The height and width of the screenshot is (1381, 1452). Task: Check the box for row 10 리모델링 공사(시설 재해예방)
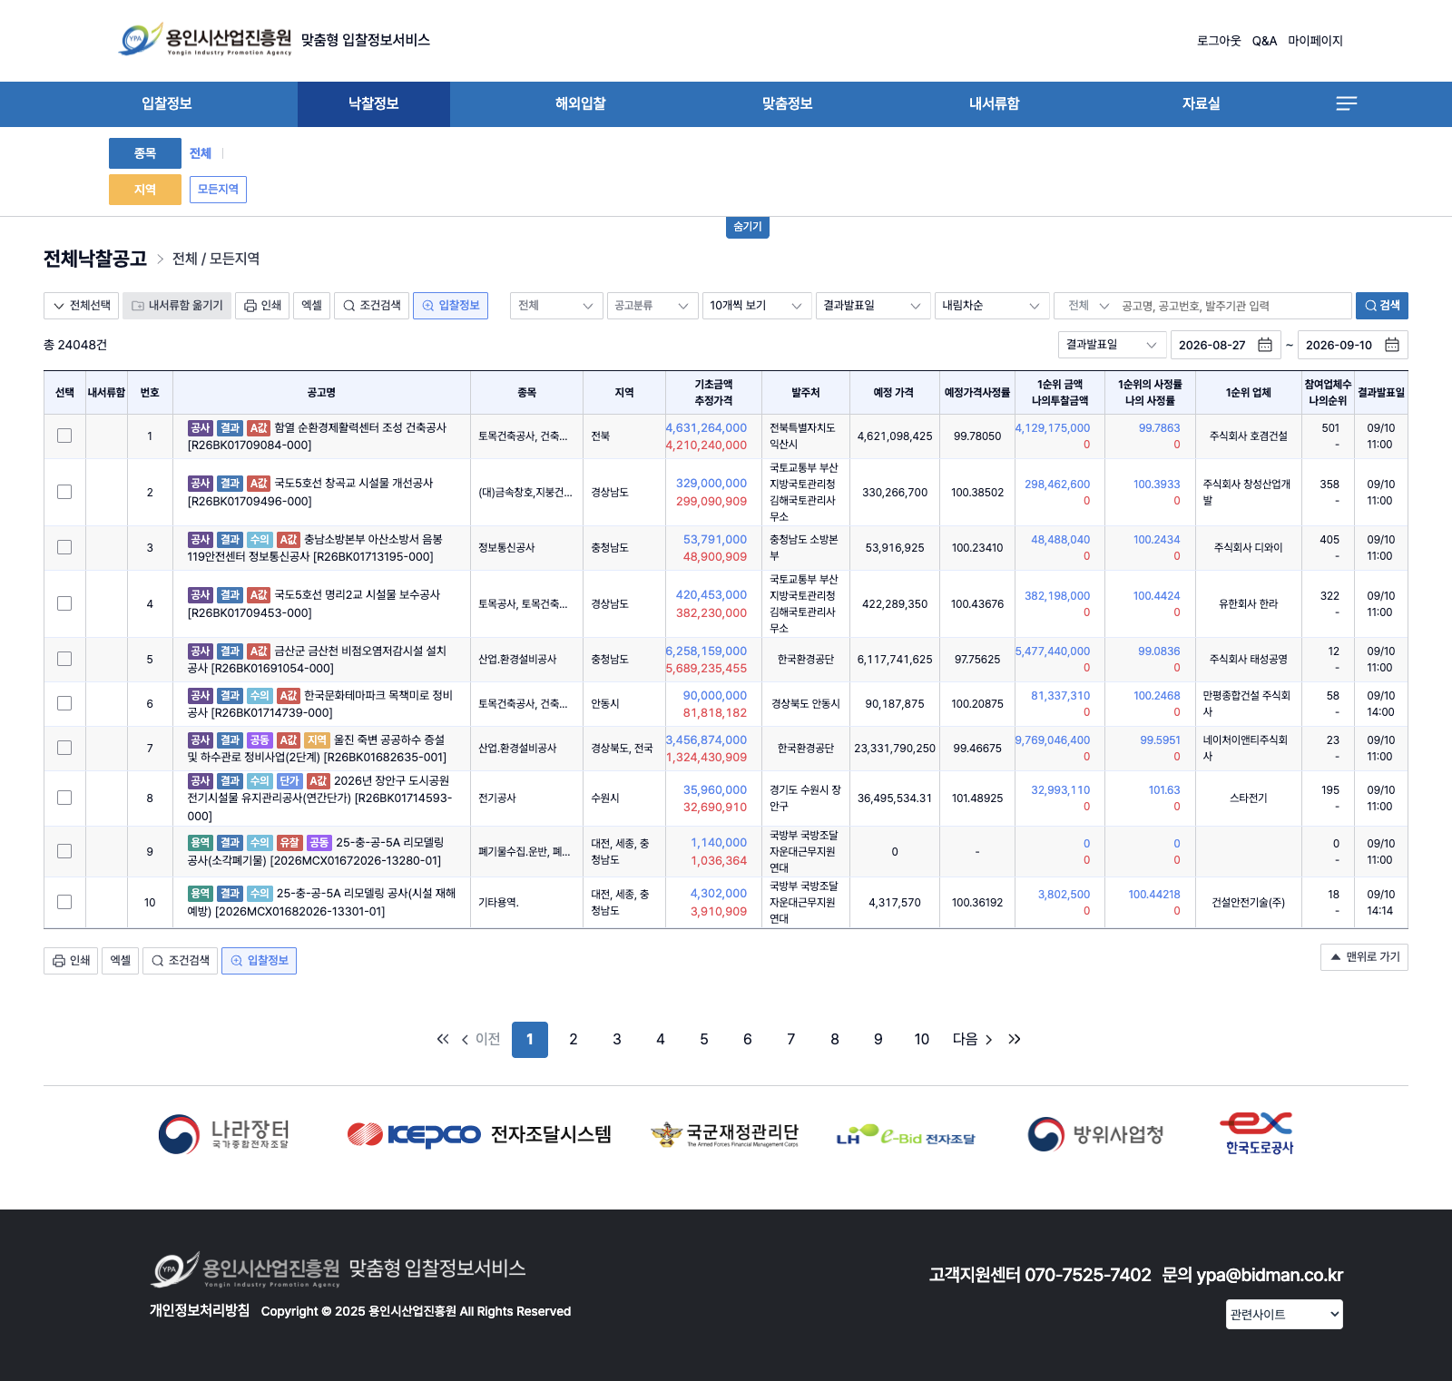[x=64, y=902]
